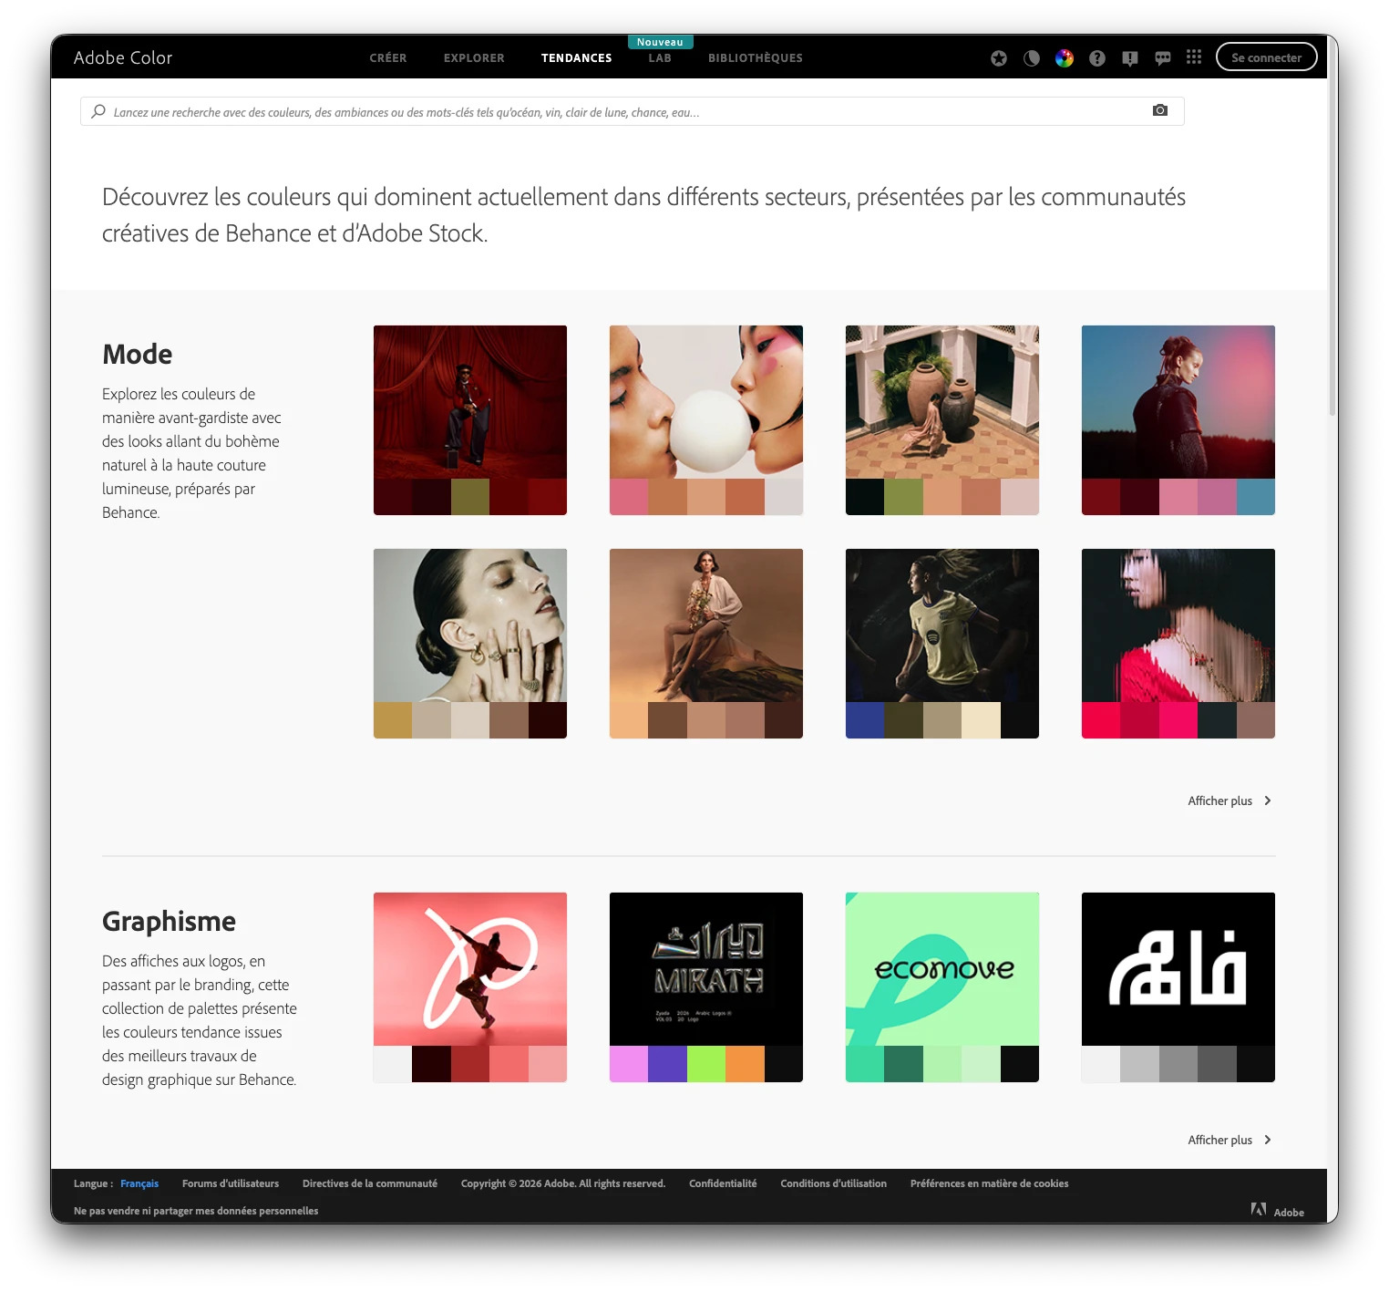Screen dimensions: 1389x1291
Task: Open the Français language selector
Action: tap(139, 1183)
